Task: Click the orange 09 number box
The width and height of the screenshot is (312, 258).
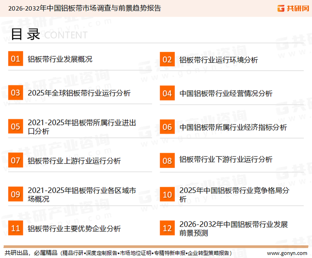Action: click(x=15, y=194)
